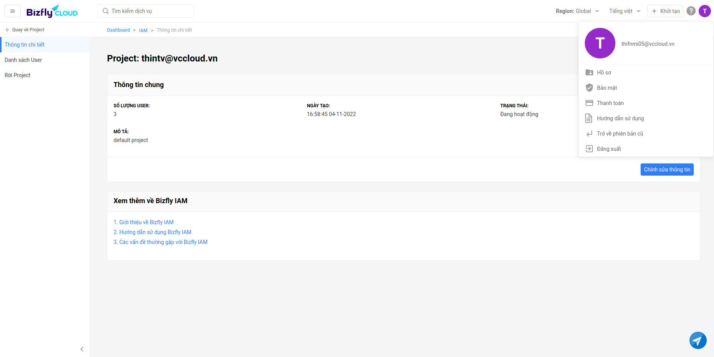Click the Khởi tạo button

(665, 11)
